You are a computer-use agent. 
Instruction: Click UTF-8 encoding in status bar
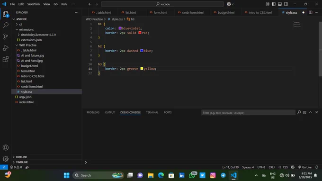pyautogui.click(x=261, y=167)
